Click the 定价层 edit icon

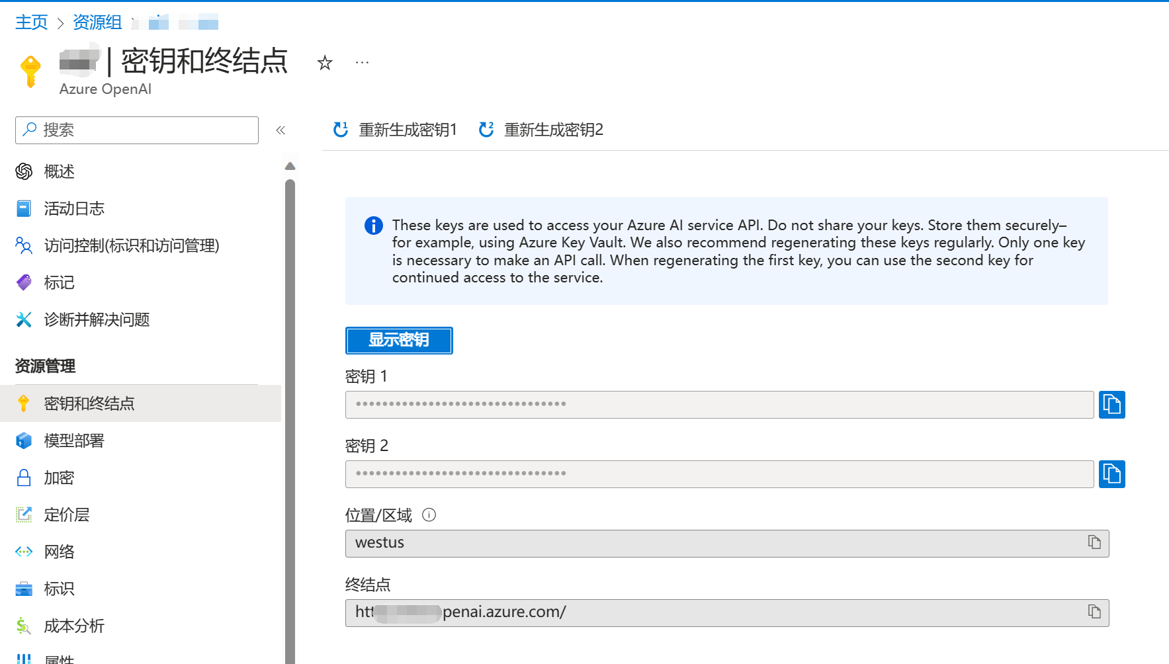point(24,515)
